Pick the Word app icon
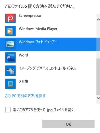The width and height of the screenshot is (100, 133). [10, 57]
